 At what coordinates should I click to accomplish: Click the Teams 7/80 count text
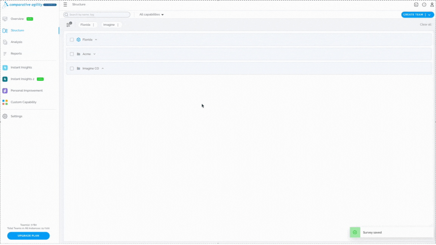pos(28,225)
